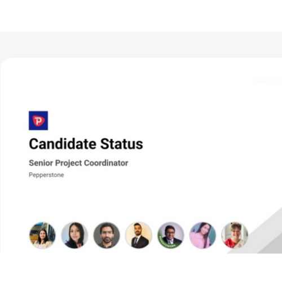Click the Pepperstone company name text
The width and height of the screenshot is (282, 282).
46,175
